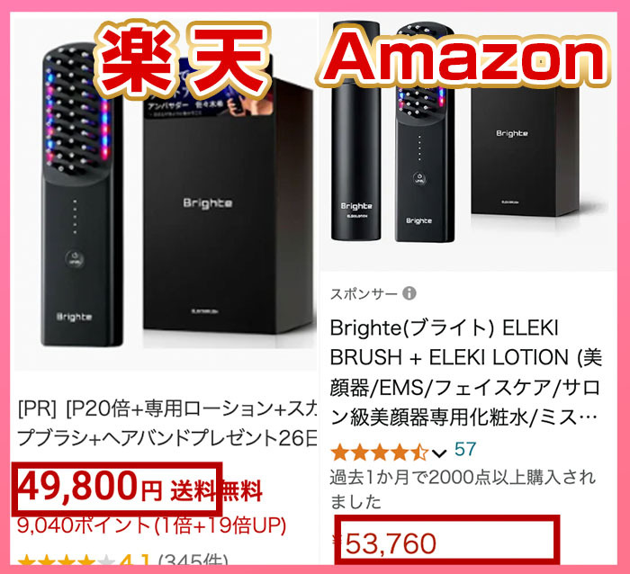Open the Brighte ELEKI BRUSH product title
The height and width of the screenshot is (574, 630).
click(465, 372)
